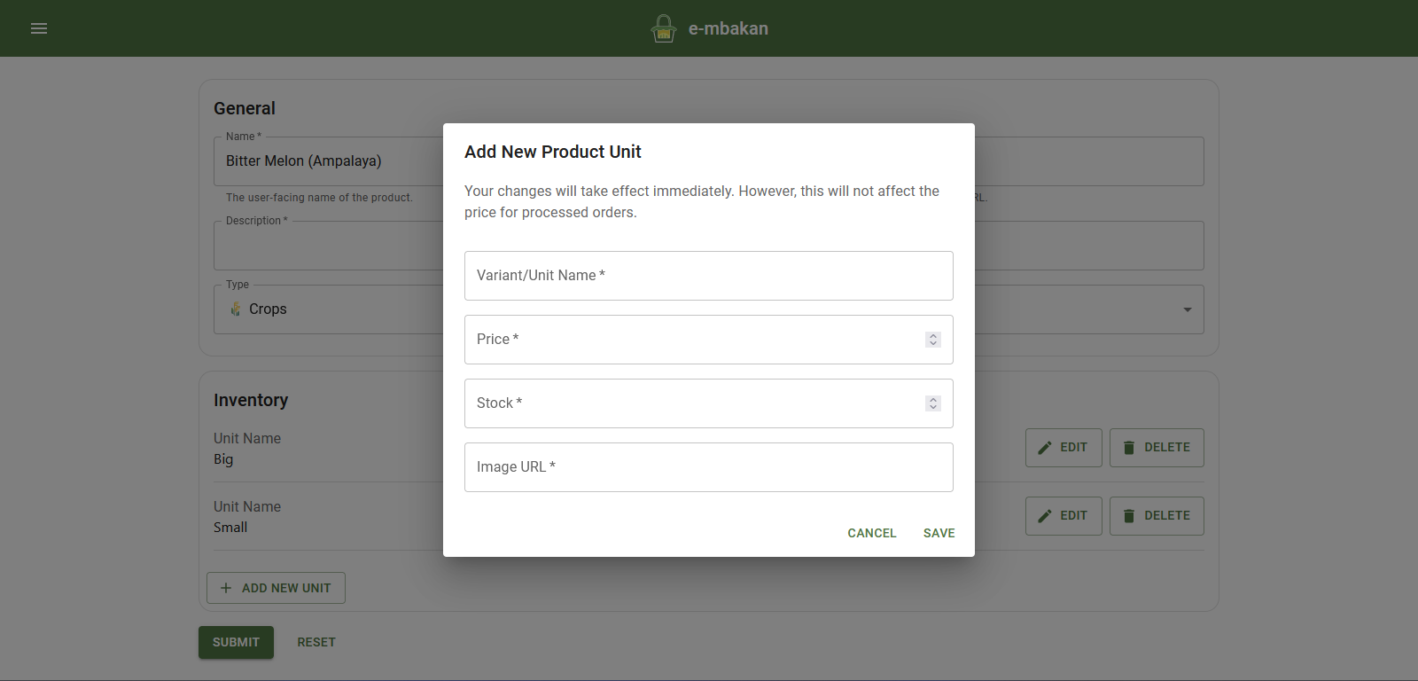Viewport: 1418px width, 681px height.
Task: Save the new product unit
Action: click(x=939, y=532)
